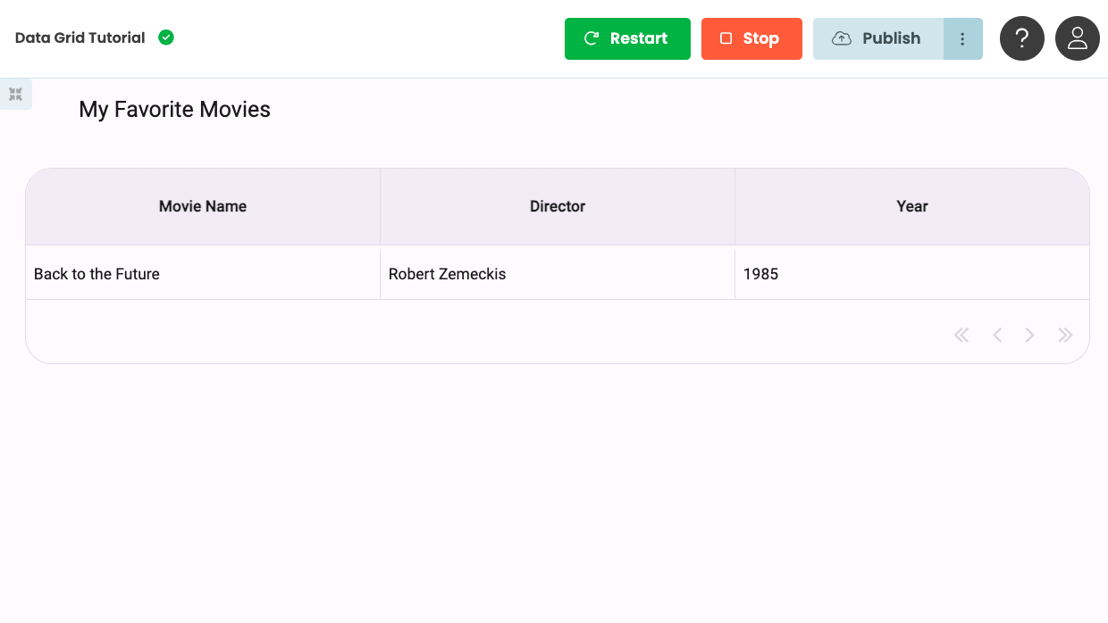Click the Director column header

(x=557, y=206)
